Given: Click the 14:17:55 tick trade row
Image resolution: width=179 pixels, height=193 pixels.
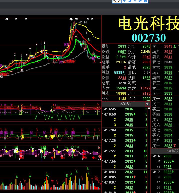Looking at the screenshot, I should pyautogui.click(x=125, y=161).
